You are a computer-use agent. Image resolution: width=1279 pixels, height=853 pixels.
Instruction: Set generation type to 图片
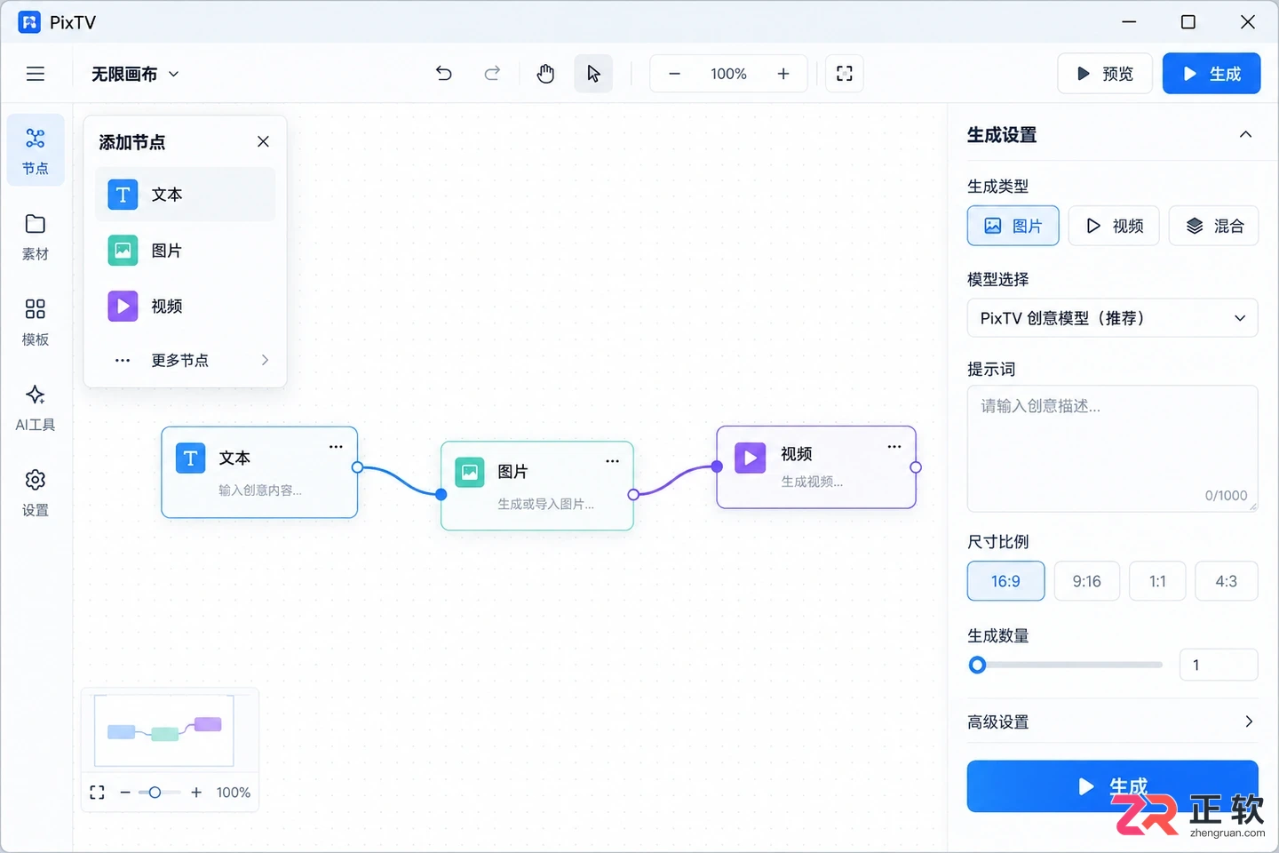point(1013,226)
